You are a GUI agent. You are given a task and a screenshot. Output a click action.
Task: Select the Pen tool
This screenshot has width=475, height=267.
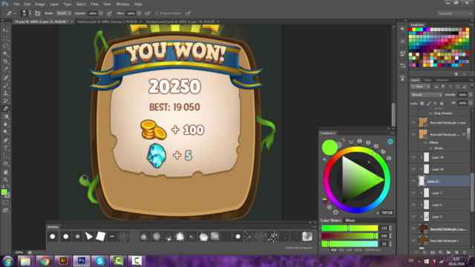(6, 140)
